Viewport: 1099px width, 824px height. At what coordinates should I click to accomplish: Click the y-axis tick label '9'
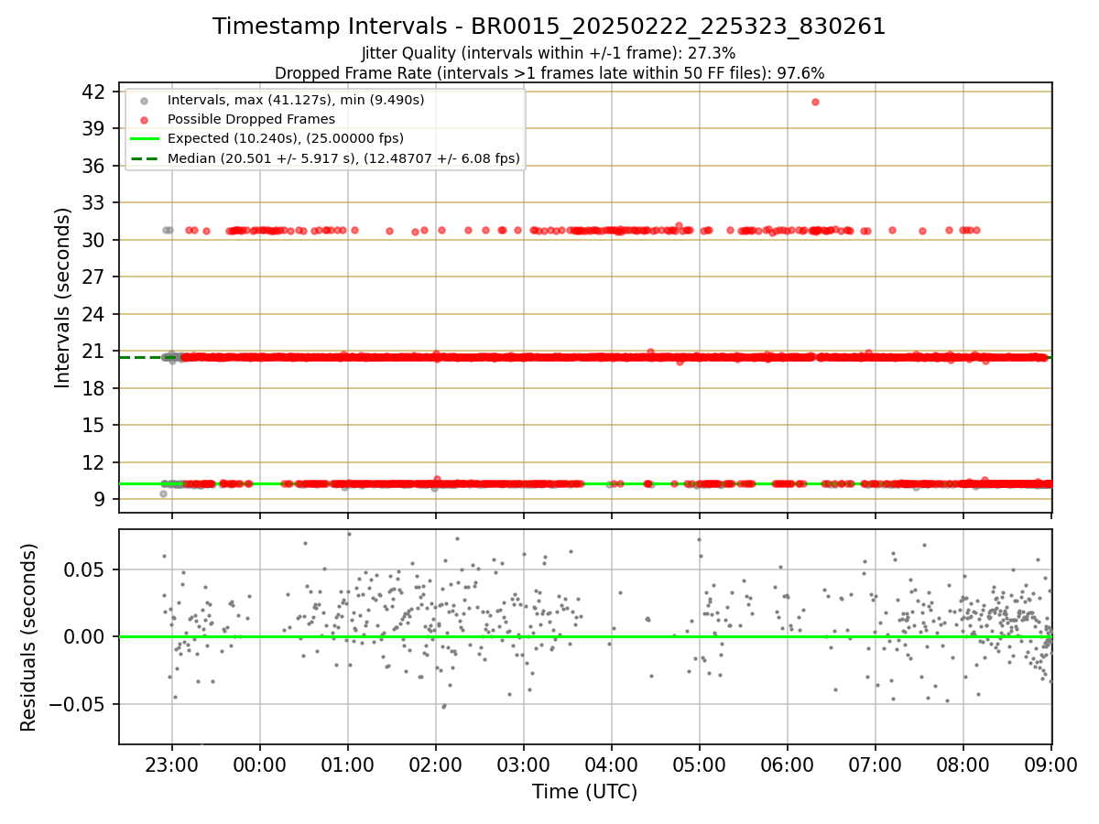[100, 499]
